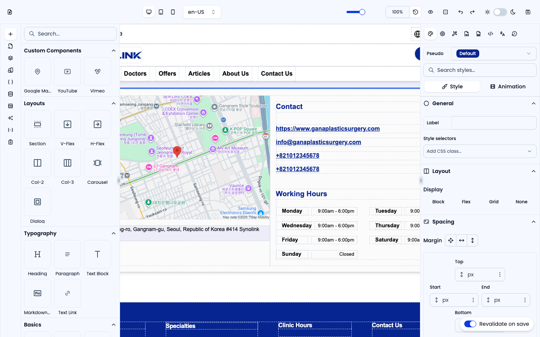
Task: Set margin on all sides mode
Action: [451, 240]
